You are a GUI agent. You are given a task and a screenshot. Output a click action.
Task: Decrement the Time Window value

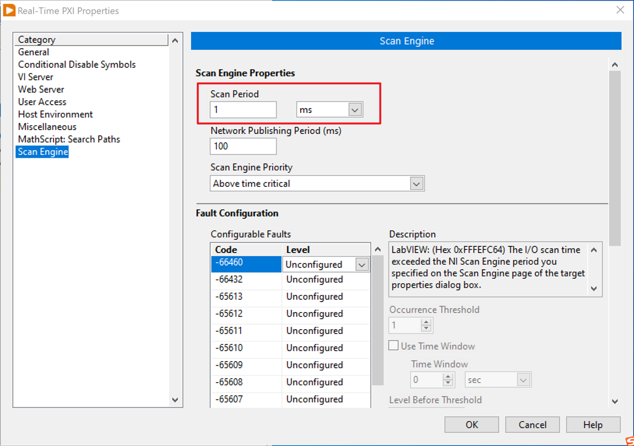point(447,383)
